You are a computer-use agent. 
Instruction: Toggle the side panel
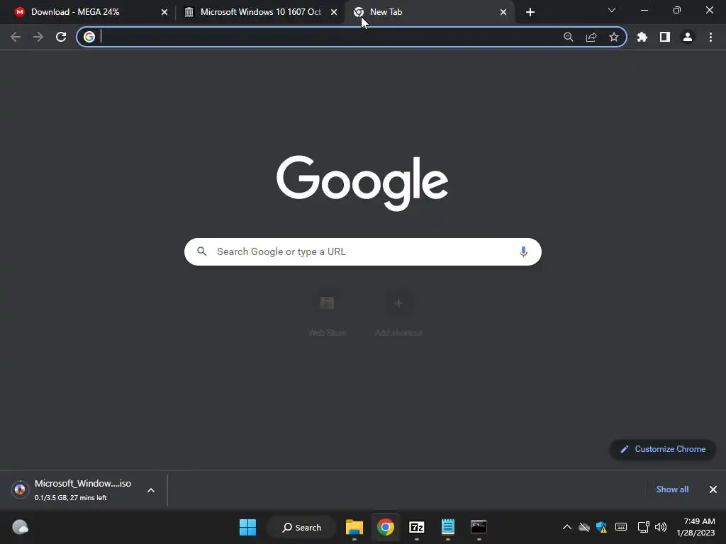[x=665, y=37]
